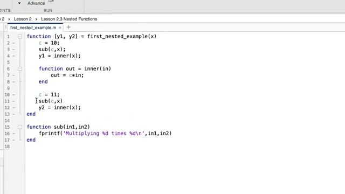Click 'c = 11;' on line 10

pyautogui.click(x=49, y=95)
